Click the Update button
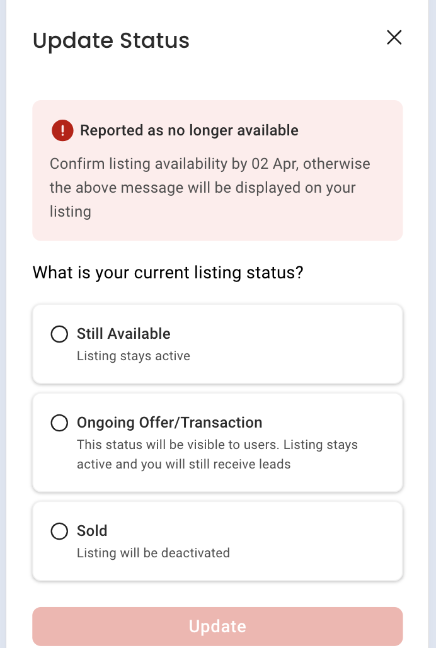 [x=217, y=626]
